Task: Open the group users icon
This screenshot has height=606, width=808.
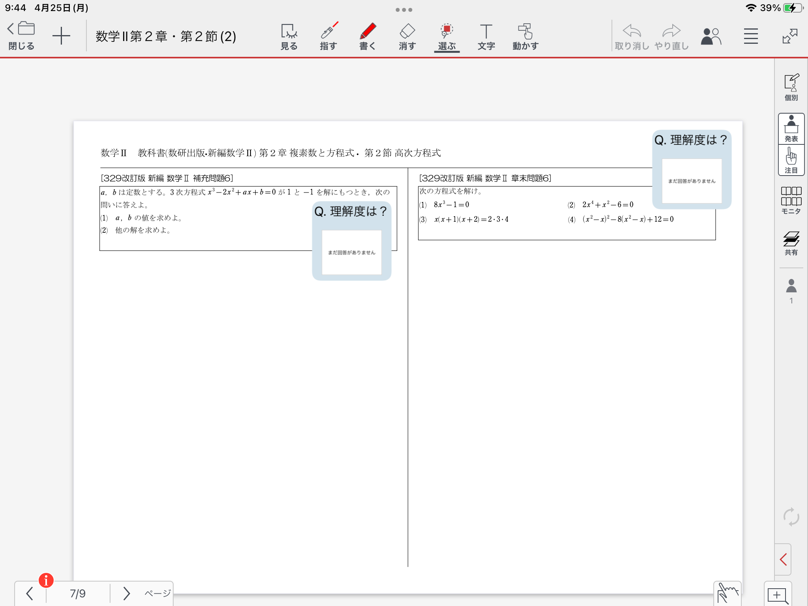Action: tap(711, 36)
